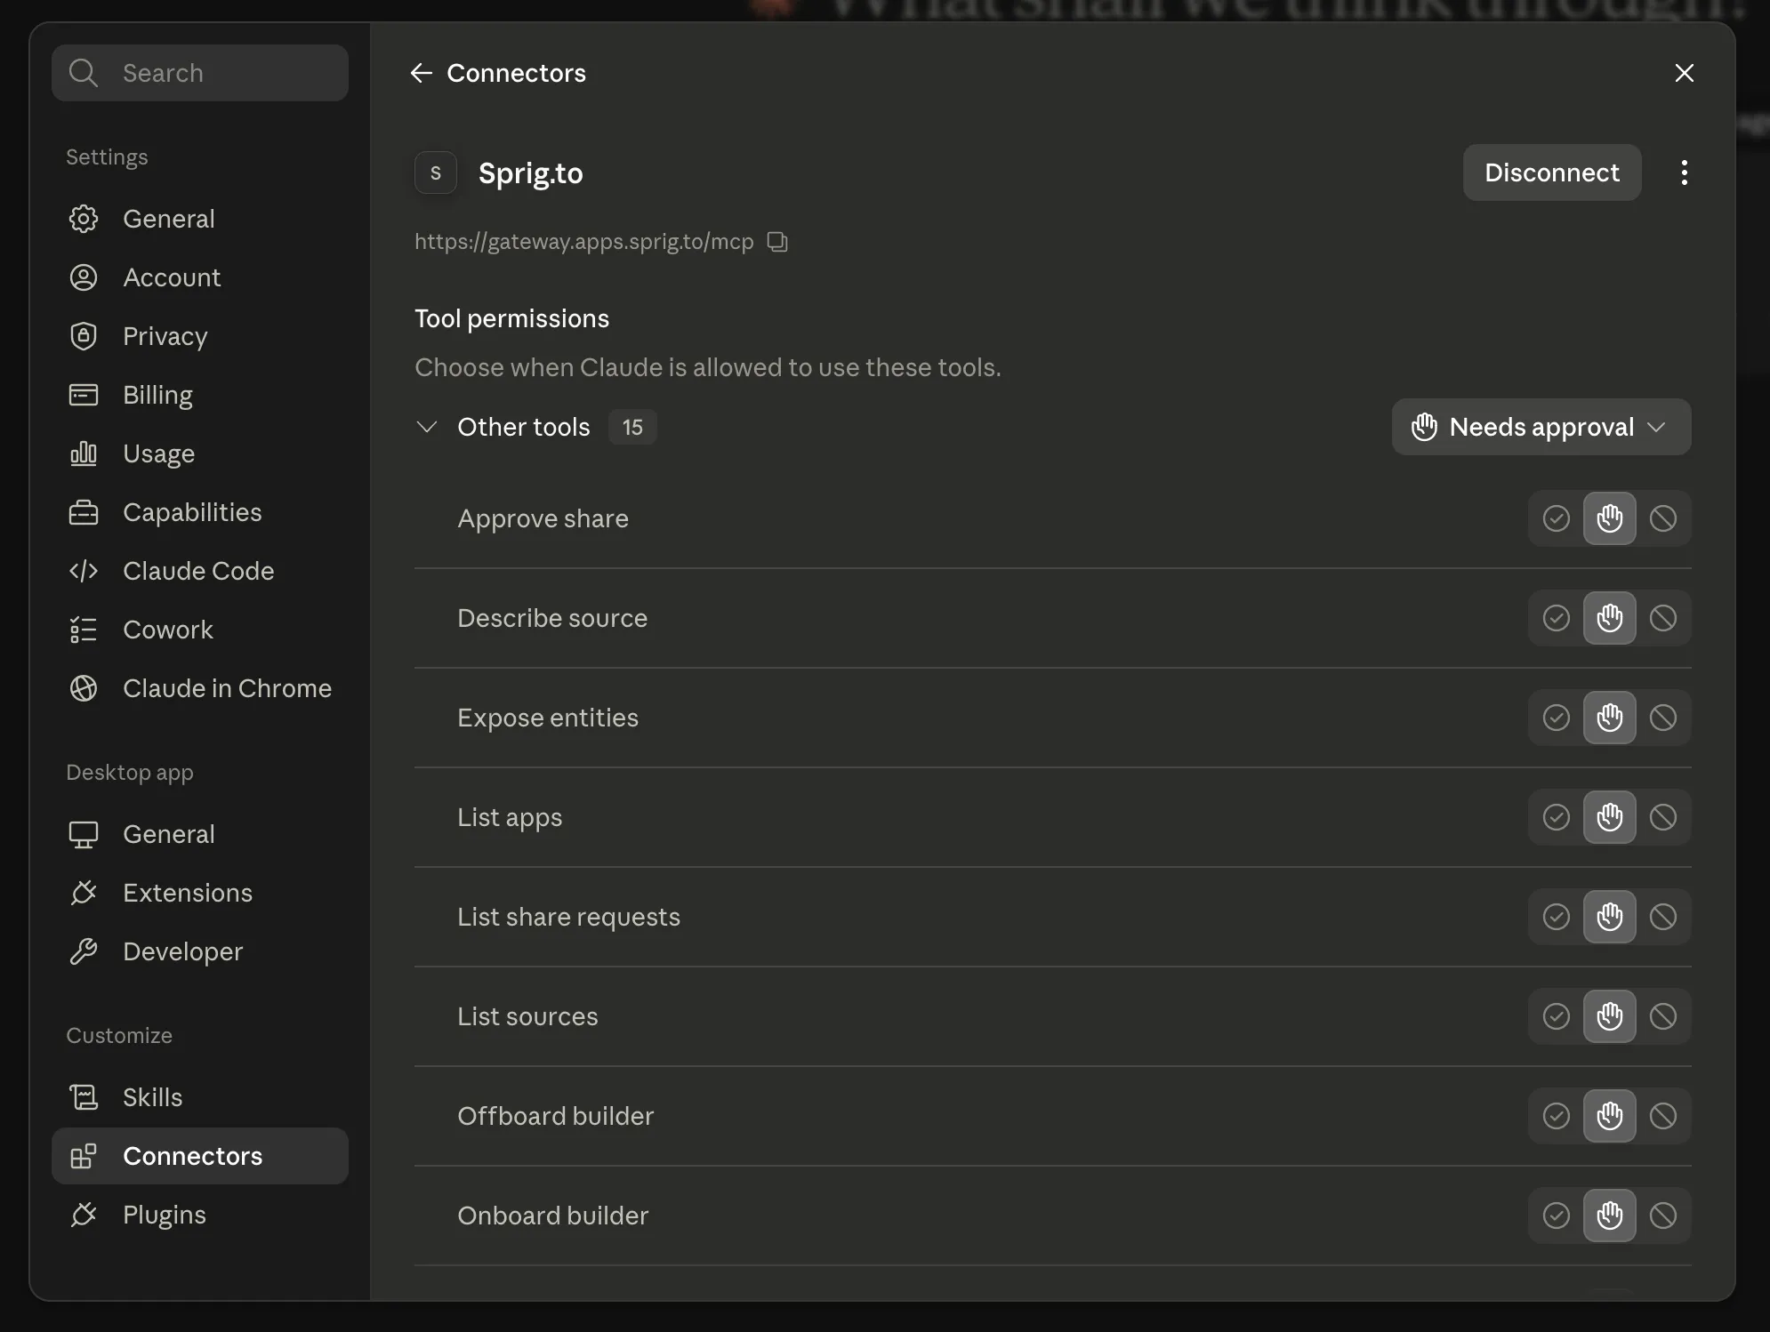1770x1332 pixels.
Task: Open General under Desktop app
Action: (x=200, y=834)
